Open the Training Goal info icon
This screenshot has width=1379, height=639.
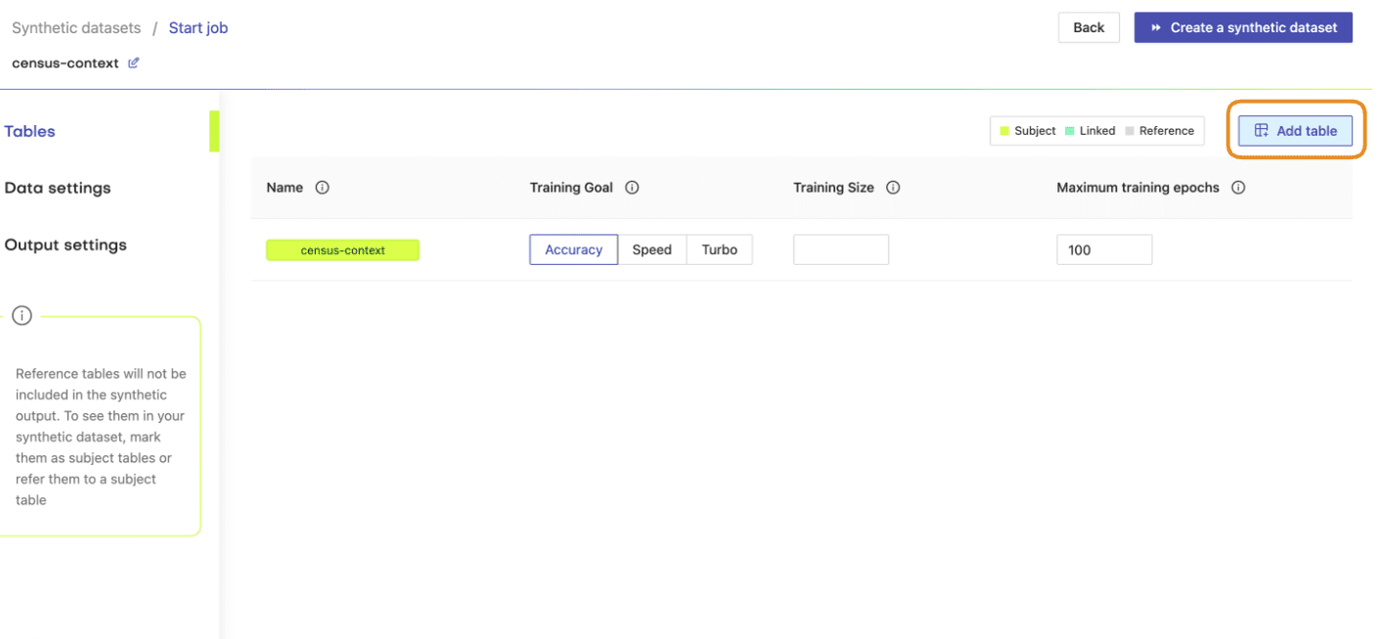coord(632,188)
